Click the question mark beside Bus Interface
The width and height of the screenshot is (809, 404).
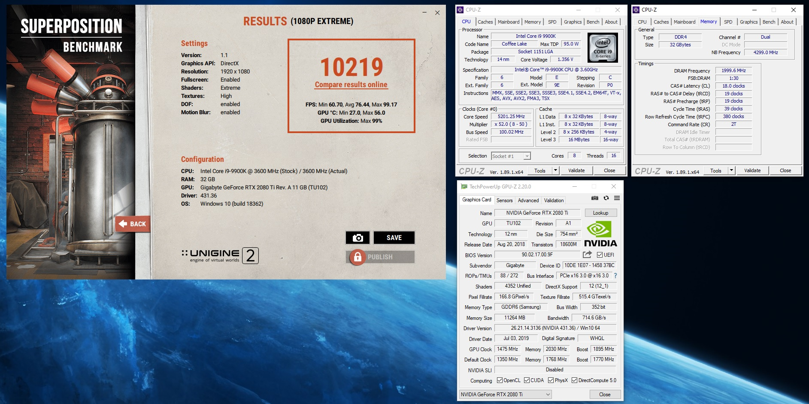(x=615, y=276)
